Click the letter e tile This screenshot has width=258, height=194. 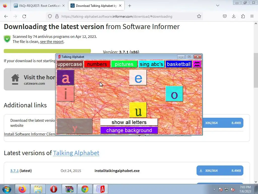pyautogui.click(x=138, y=78)
